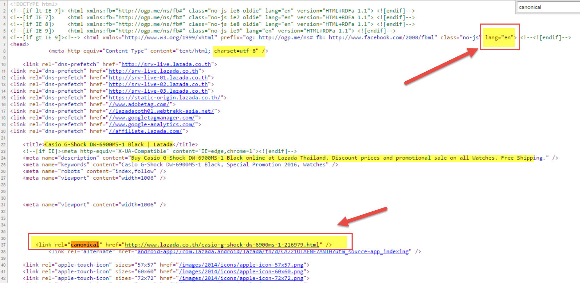Click the highlighted Casio G-Shock title text
This screenshot has width=580, height=283.
coord(109,144)
